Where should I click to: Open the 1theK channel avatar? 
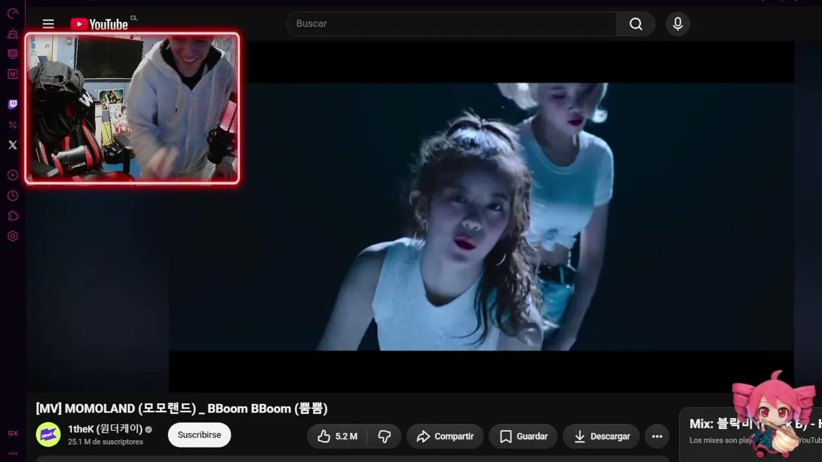48,435
